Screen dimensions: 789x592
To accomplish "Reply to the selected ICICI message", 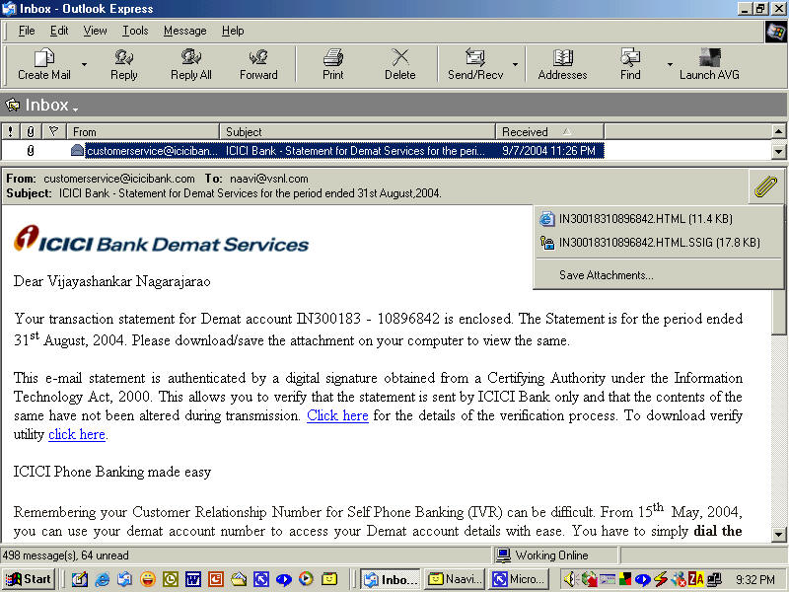I will click(x=124, y=64).
